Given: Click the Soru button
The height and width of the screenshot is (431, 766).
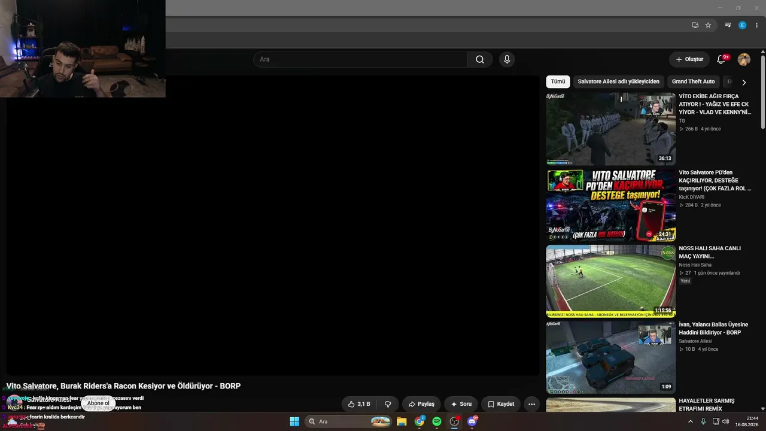Looking at the screenshot, I should [x=461, y=404].
